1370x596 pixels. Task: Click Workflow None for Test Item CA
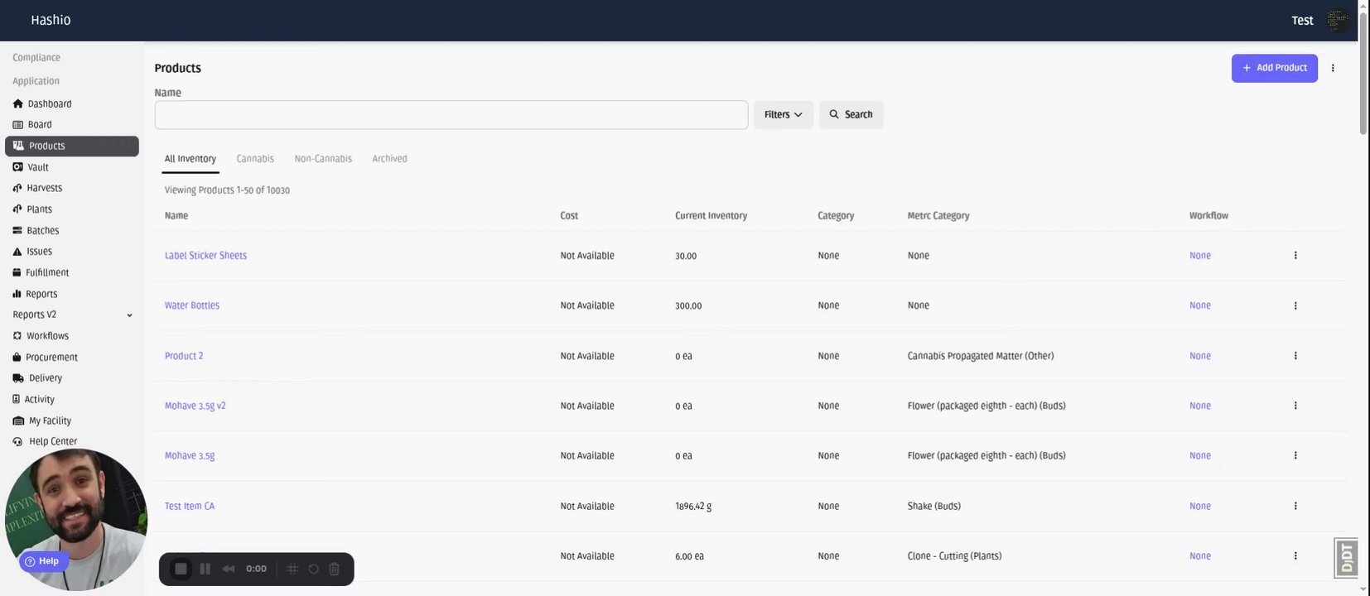[x=1200, y=506]
